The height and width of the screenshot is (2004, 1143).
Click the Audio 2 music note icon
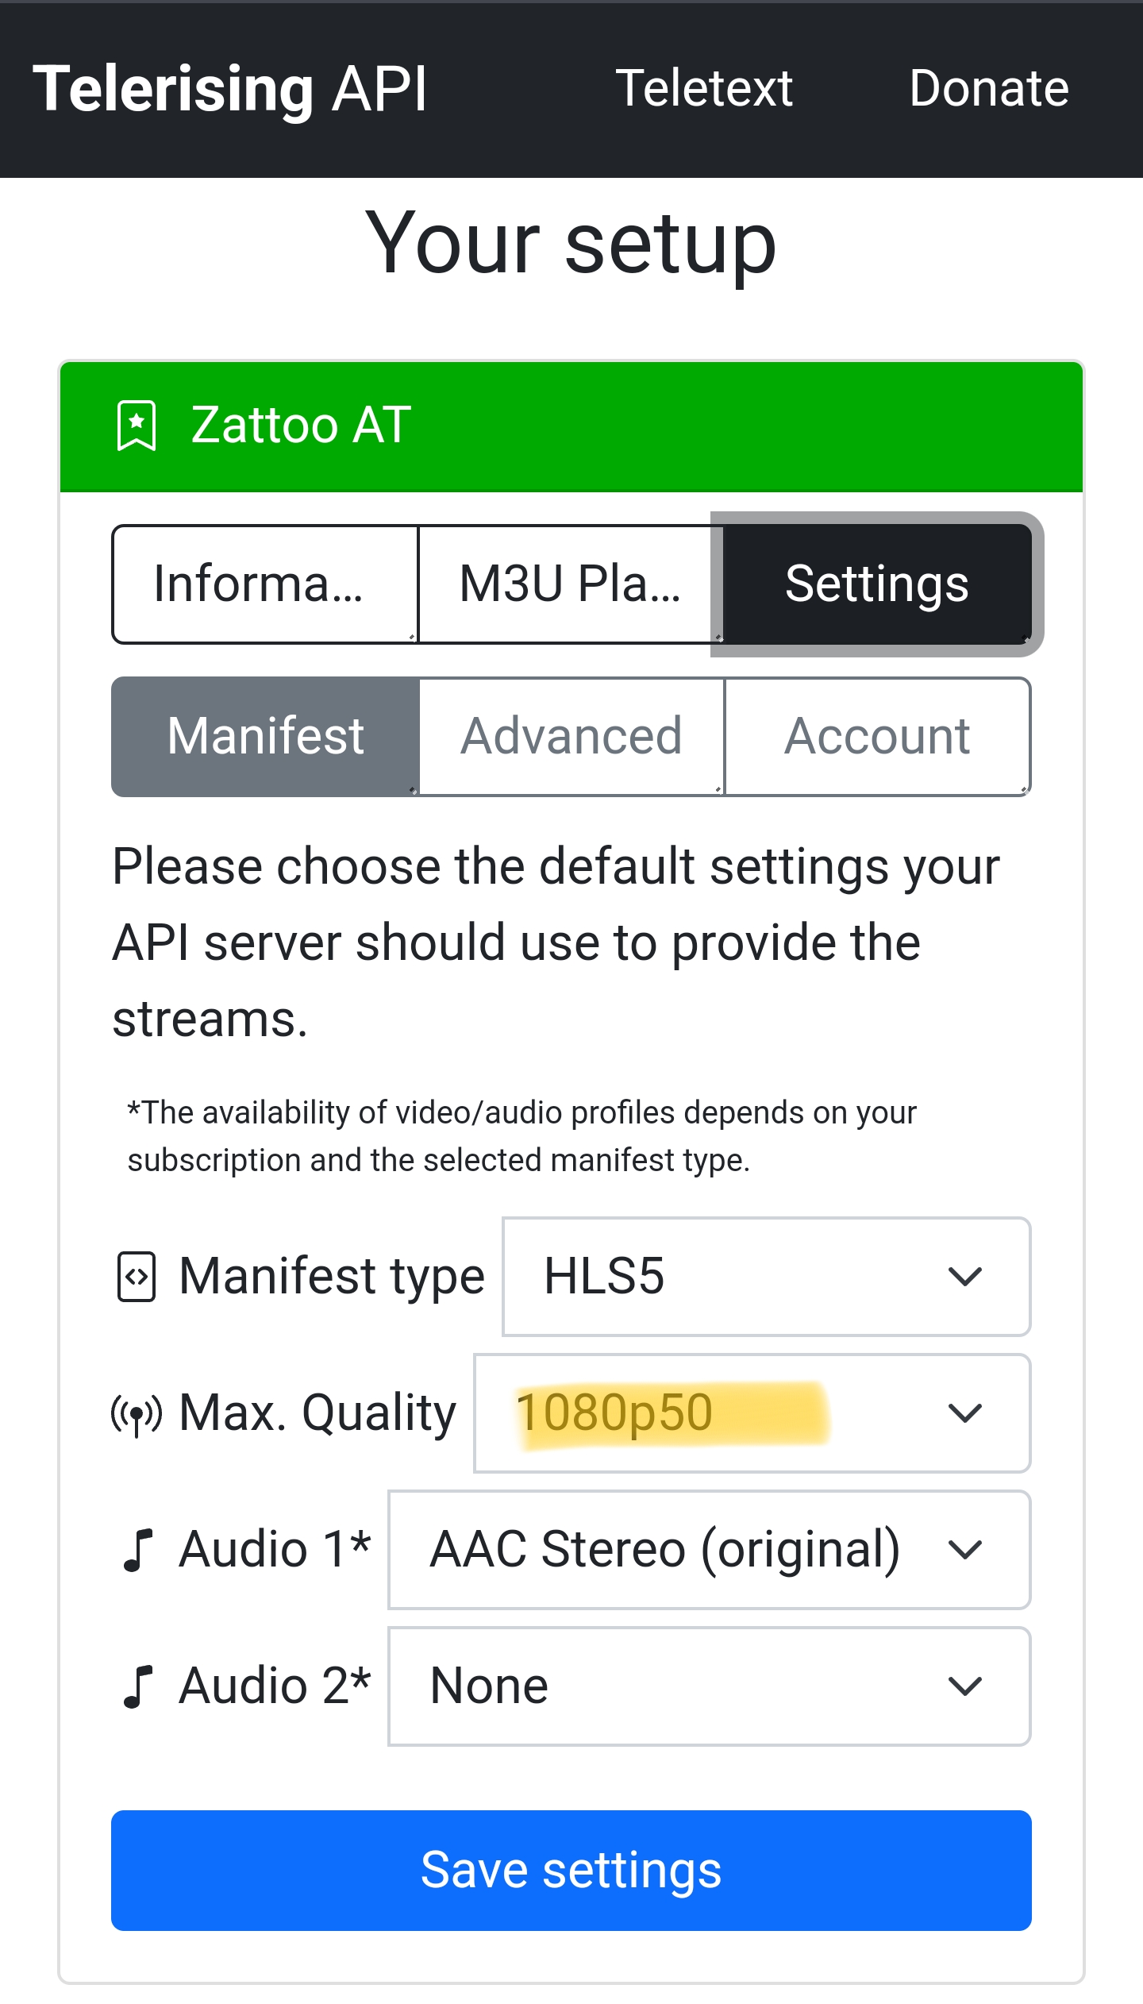pos(137,1686)
